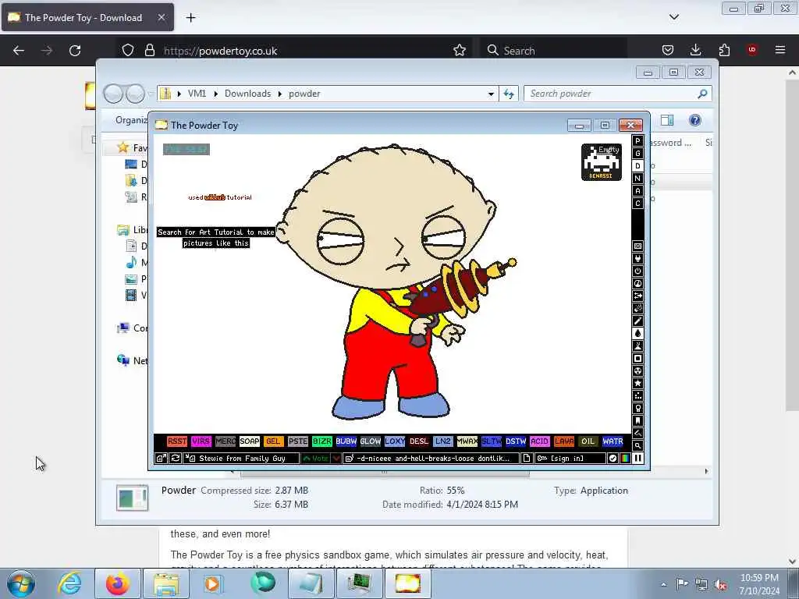Reload the Firefox page

[75, 50]
